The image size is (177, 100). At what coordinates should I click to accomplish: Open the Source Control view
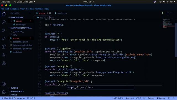[x=4, y=30]
